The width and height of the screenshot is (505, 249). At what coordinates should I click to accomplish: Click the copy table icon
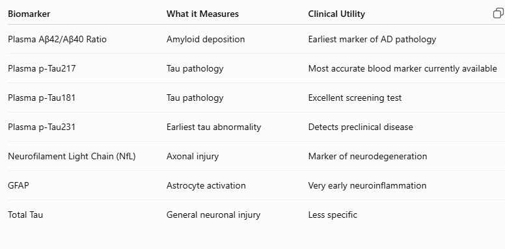pos(498,13)
